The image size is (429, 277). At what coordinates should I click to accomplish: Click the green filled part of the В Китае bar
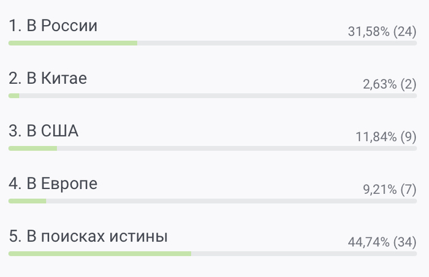point(13,96)
